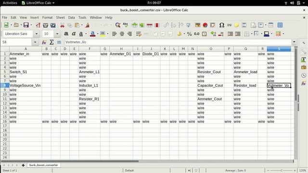308x173 pixels.
Task: Click the Sum sigma button
Action: pos(51,42)
